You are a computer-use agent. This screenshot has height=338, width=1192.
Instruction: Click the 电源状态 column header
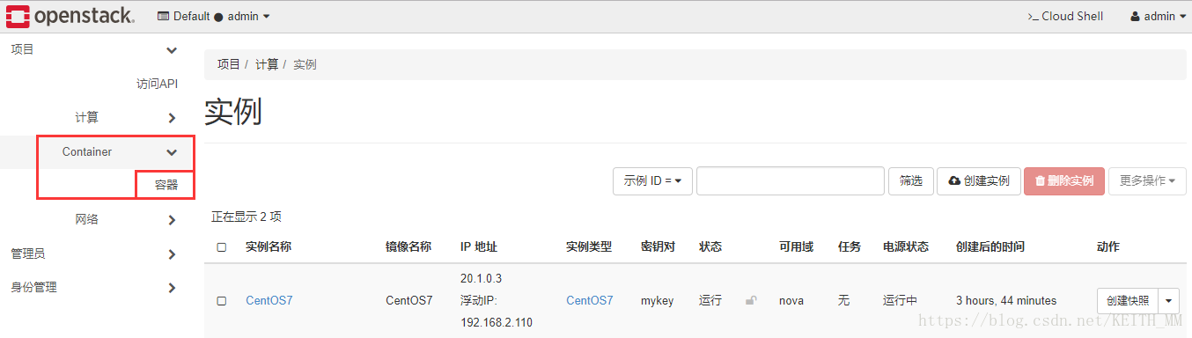906,247
